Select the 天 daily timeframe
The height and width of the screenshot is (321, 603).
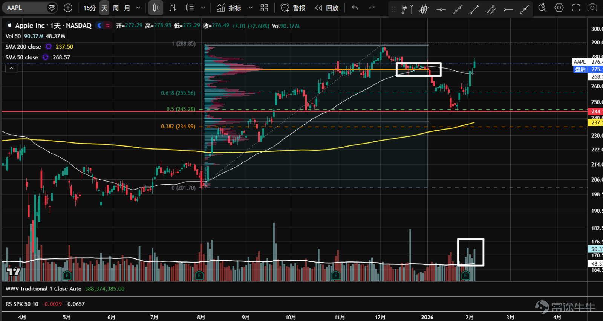[x=104, y=8]
